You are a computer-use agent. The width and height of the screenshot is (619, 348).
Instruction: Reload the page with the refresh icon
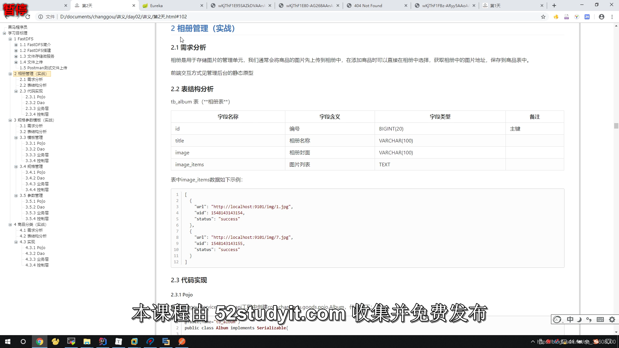28,17
